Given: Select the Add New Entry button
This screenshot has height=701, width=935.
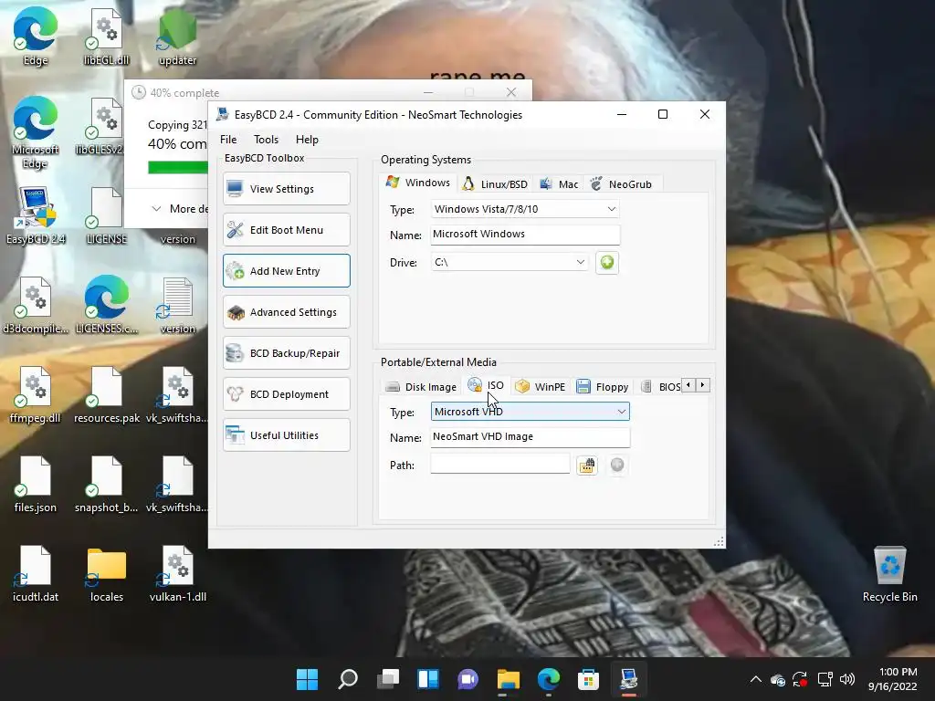Looking at the screenshot, I should 286,271.
